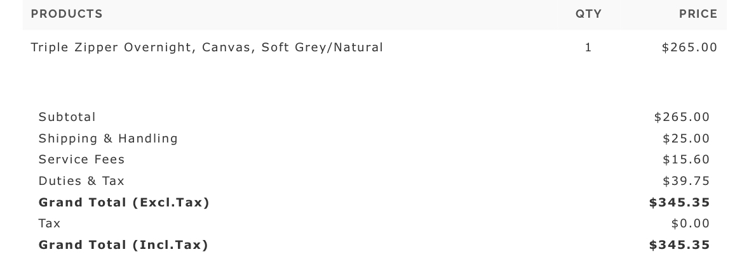749x266 pixels.
Task: Click the Duties & Tax label
Action: pyautogui.click(x=81, y=181)
